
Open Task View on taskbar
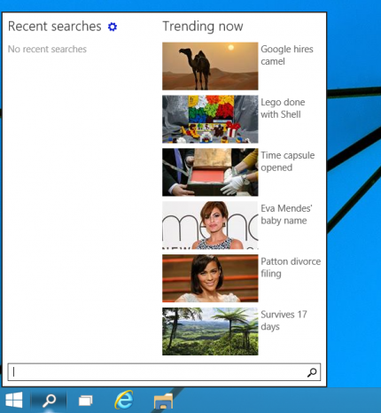coord(86,401)
